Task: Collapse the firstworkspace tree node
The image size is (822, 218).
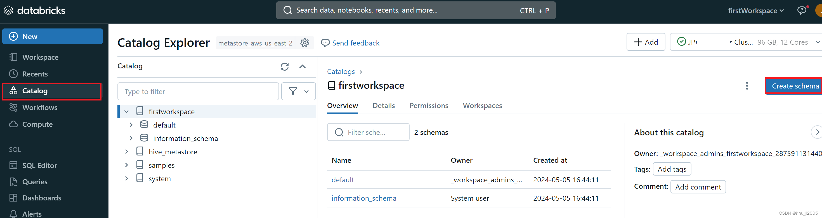Action: 126,112
